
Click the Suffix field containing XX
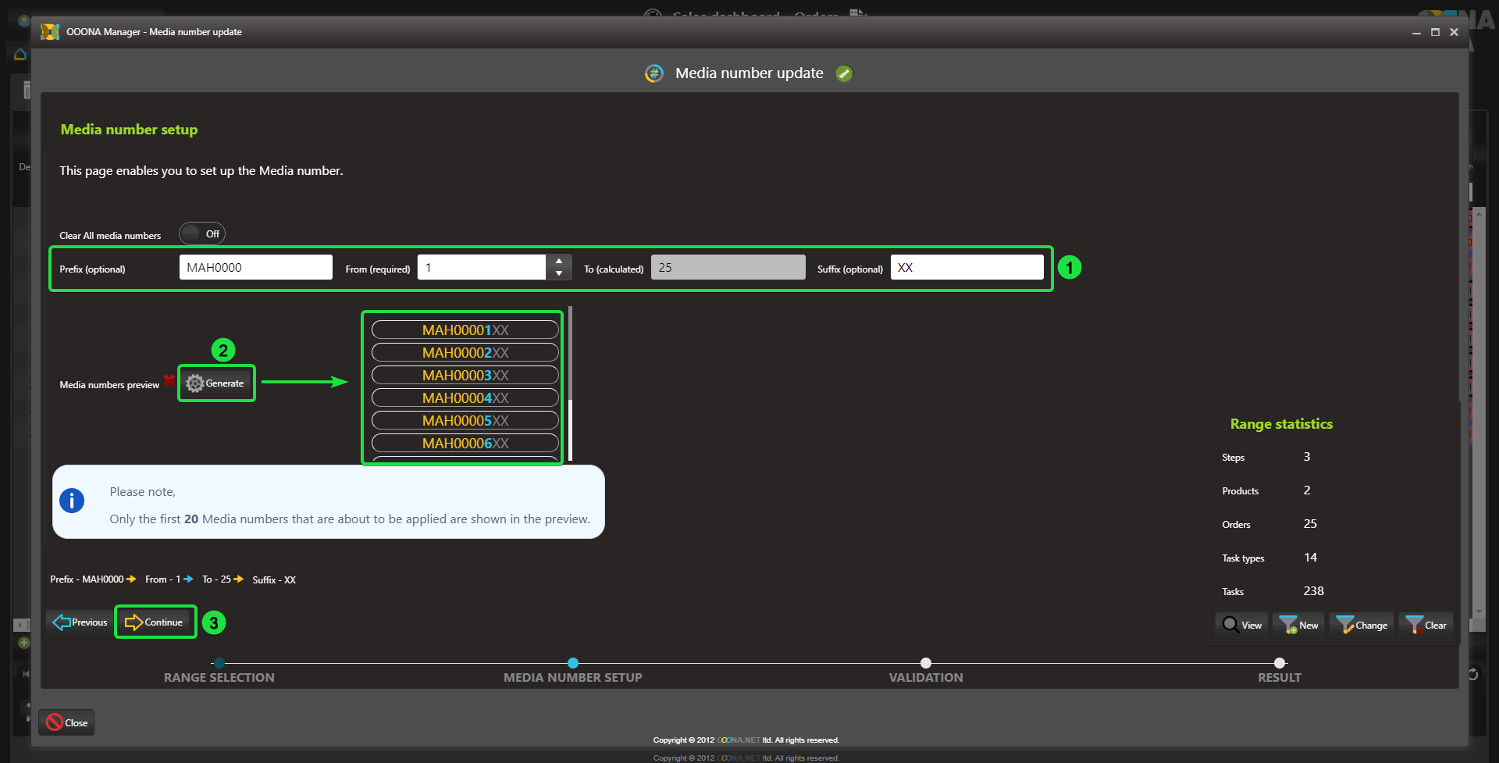point(967,267)
